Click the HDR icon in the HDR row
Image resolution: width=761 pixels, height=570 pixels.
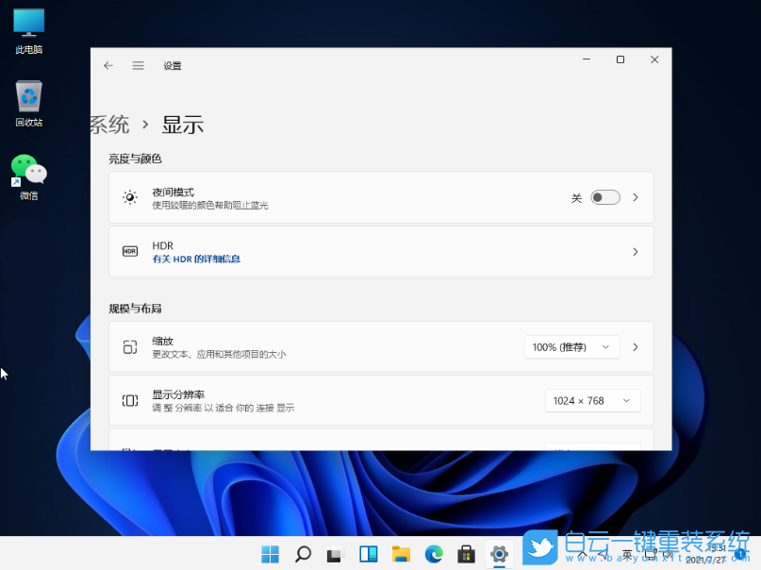pos(130,251)
